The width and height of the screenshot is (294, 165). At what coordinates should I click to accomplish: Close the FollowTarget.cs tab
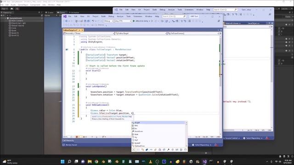(82, 30)
